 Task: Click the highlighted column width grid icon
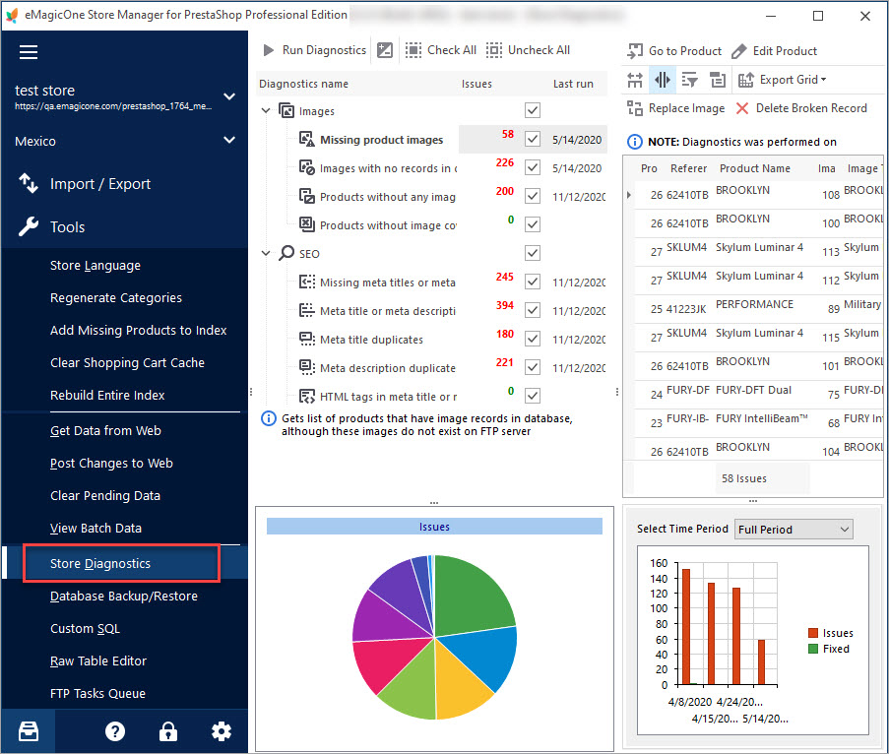(663, 80)
